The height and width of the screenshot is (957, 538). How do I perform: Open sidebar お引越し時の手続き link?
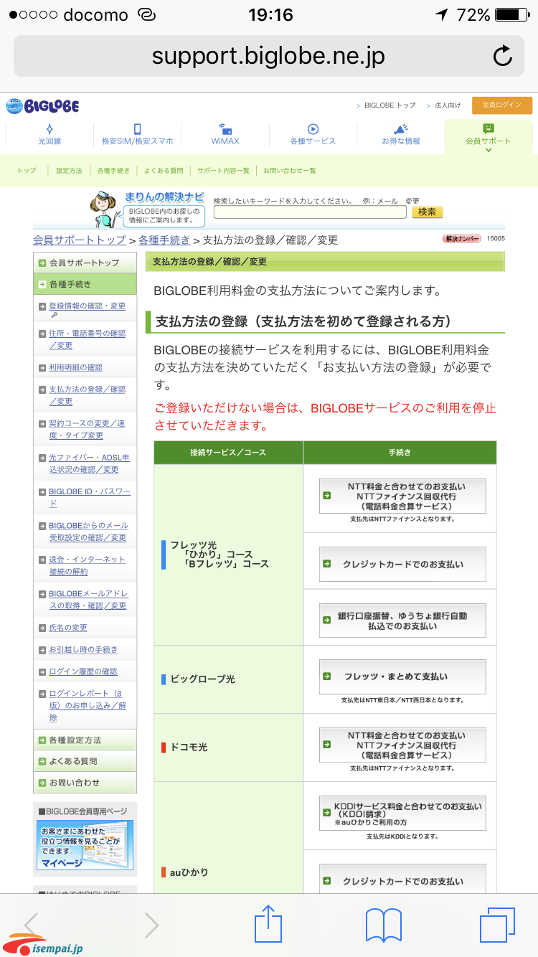click(x=83, y=650)
